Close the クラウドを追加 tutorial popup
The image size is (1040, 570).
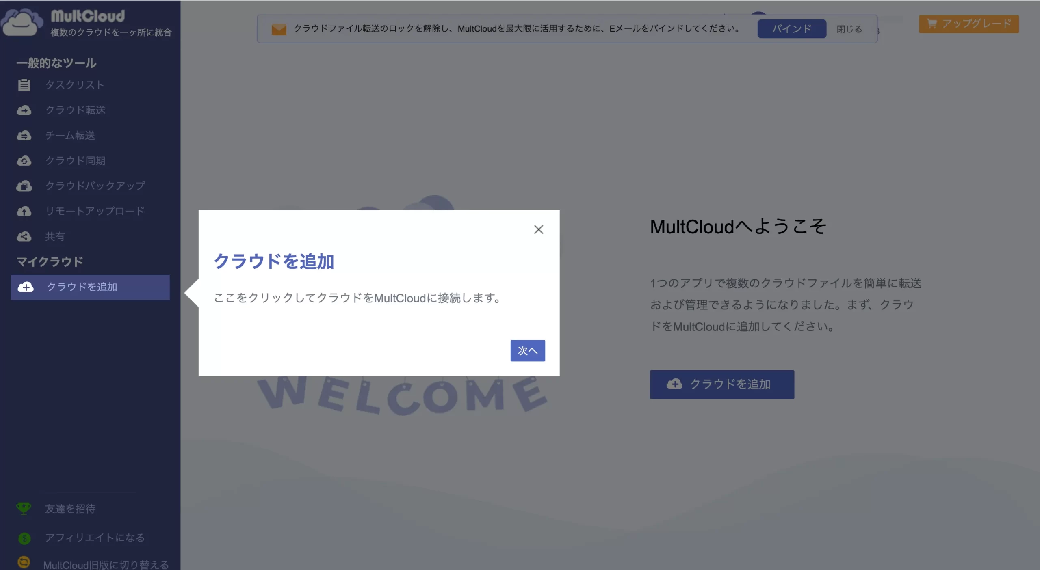click(x=538, y=229)
